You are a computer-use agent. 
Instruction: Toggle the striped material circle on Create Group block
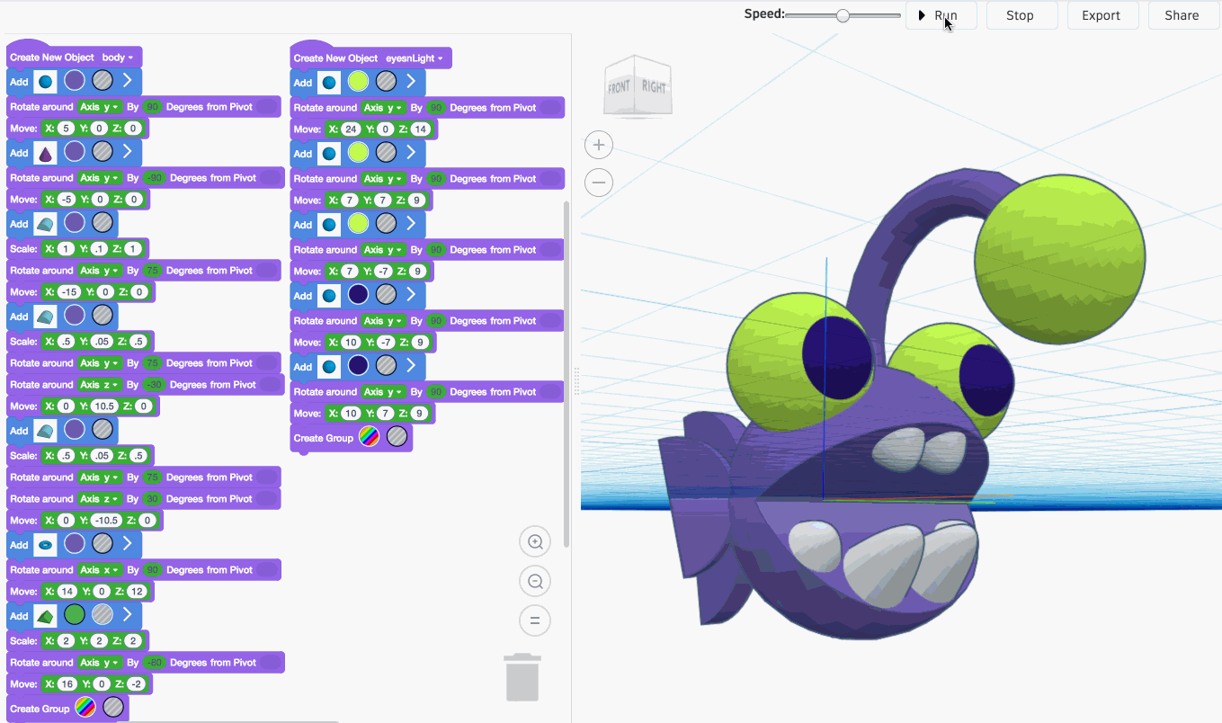113,708
